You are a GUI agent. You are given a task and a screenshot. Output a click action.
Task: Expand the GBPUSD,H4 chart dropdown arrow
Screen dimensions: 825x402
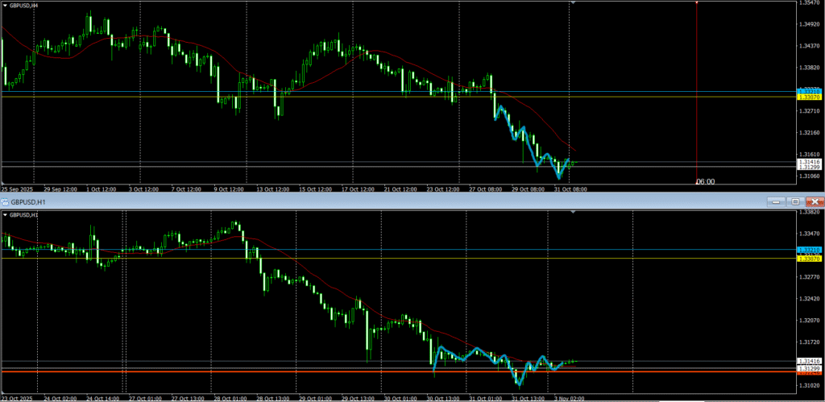(5, 4)
